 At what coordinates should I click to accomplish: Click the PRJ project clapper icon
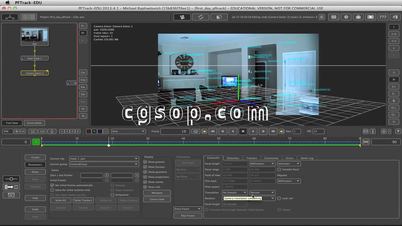[x=11, y=195]
